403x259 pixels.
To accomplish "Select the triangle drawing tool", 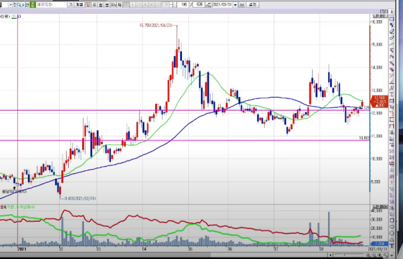I will (x=392, y=240).
